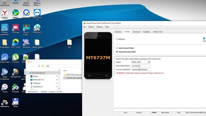
Task: Launch R-Studio from the desktop
Action: 15,88
